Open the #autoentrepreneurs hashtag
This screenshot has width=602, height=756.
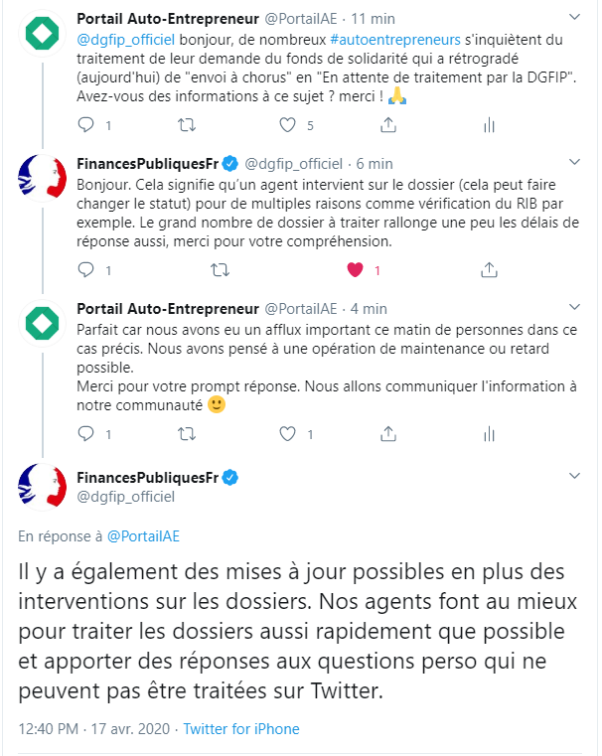click(395, 40)
